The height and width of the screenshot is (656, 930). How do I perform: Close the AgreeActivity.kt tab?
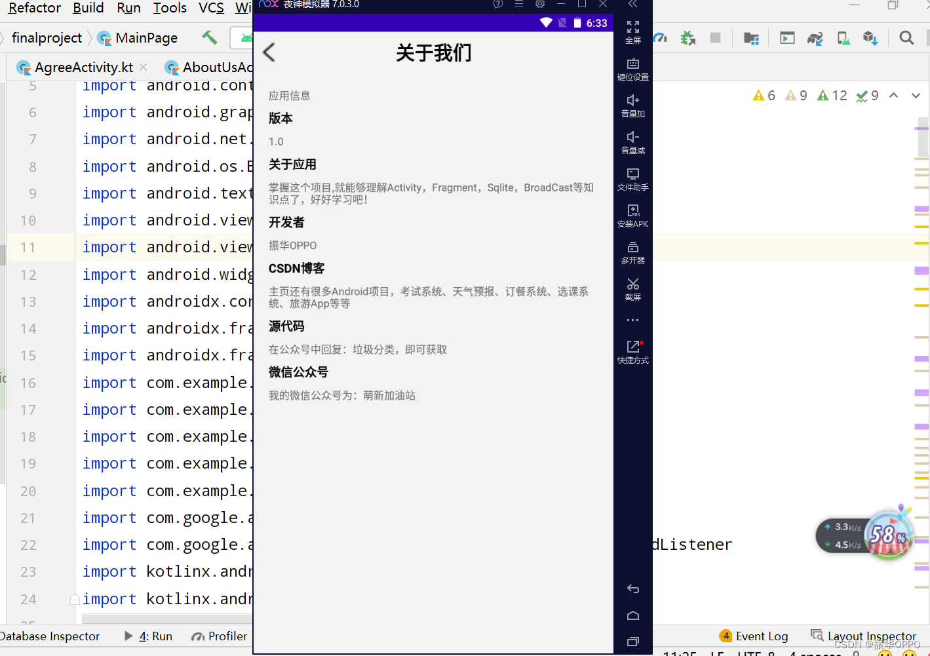tap(143, 68)
